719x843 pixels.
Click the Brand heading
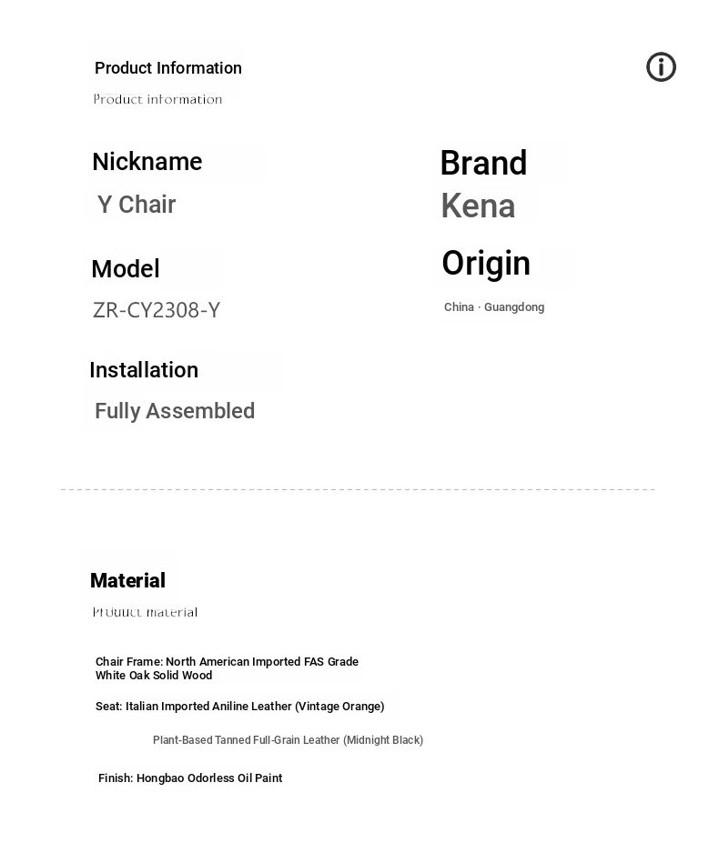[x=483, y=163]
